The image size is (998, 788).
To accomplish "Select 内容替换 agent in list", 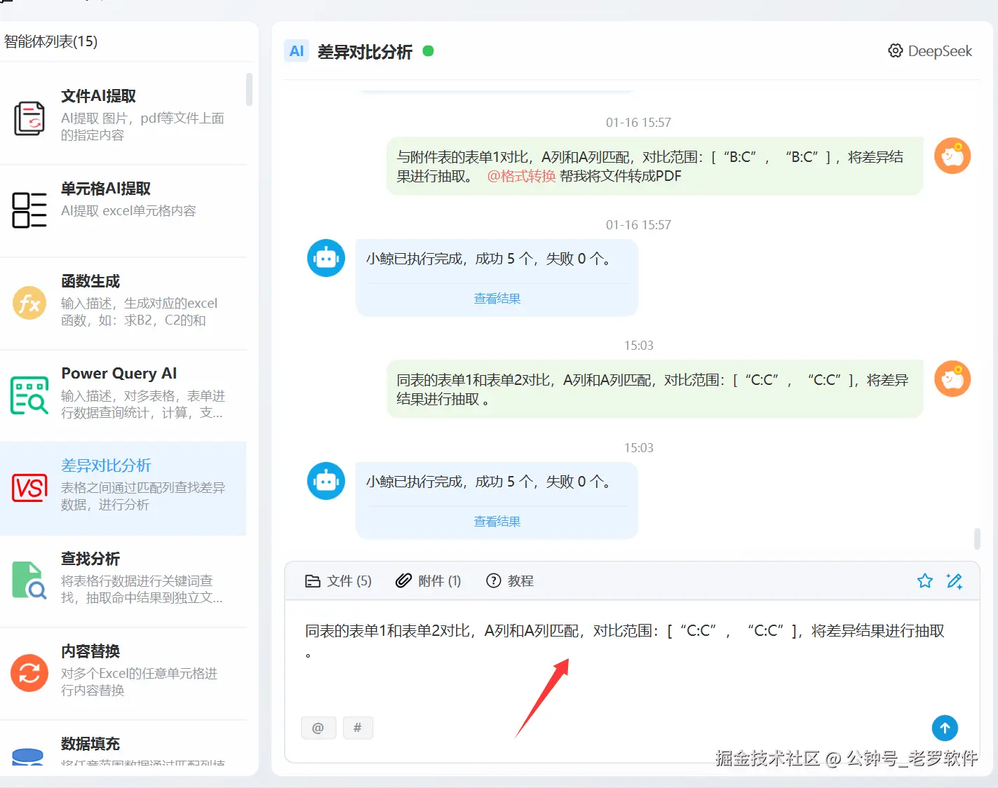I will click(x=123, y=674).
